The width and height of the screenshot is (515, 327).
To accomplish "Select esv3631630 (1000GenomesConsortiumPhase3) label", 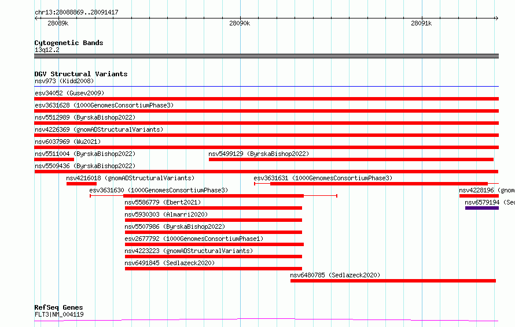I will [x=159, y=190].
